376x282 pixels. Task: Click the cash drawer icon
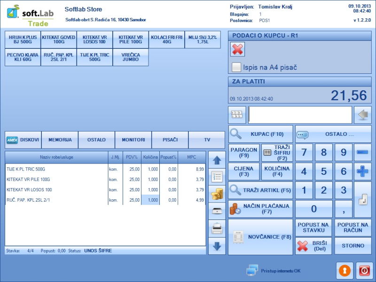pyautogui.click(x=217, y=211)
